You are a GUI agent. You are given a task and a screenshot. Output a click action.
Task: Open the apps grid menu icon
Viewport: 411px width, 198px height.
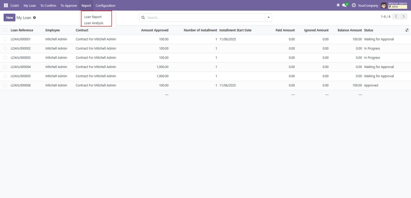(6, 5)
